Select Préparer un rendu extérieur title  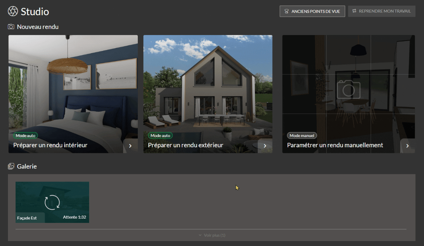[185, 145]
